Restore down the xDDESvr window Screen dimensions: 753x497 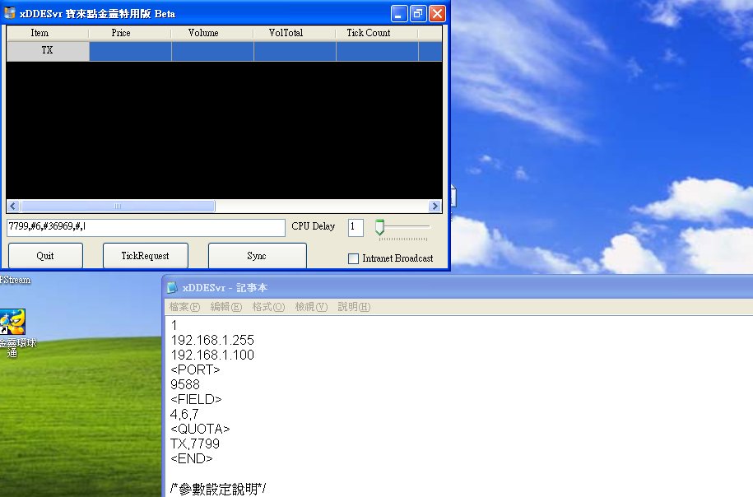[418, 14]
